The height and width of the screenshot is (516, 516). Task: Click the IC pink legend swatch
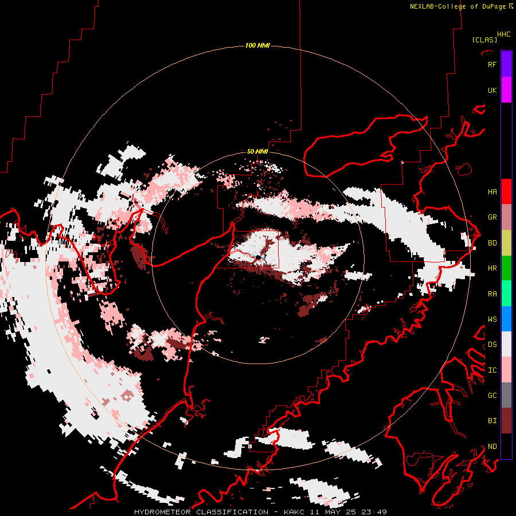coord(506,370)
